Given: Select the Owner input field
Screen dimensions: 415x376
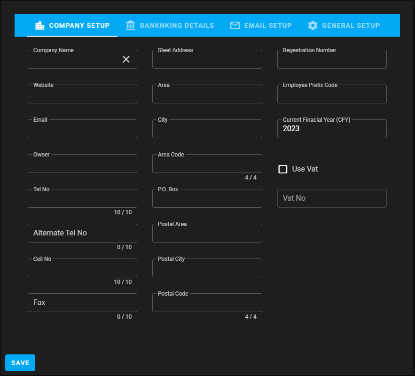Looking at the screenshot, I should [x=82, y=164].
